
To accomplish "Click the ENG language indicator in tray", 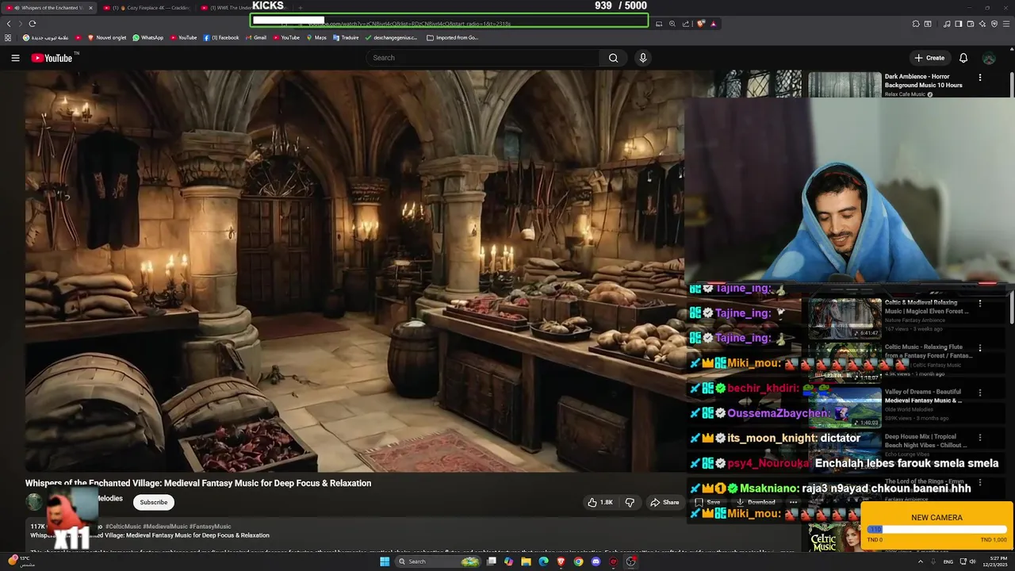I will tap(948, 562).
